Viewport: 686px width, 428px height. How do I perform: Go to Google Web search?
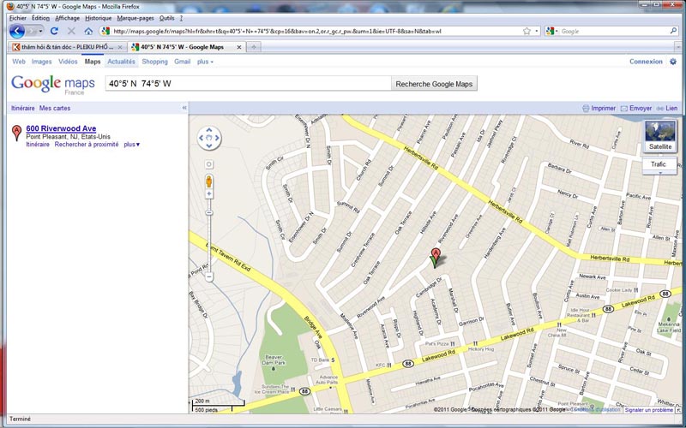point(19,62)
